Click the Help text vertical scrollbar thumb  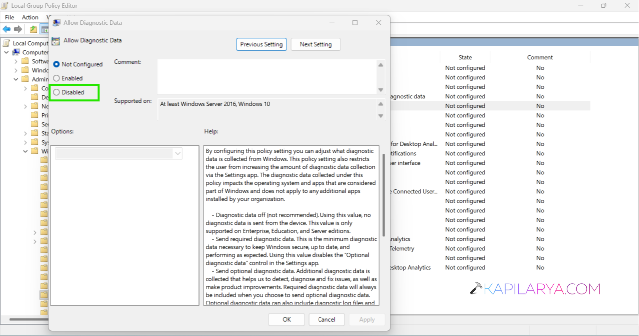pos(383,195)
